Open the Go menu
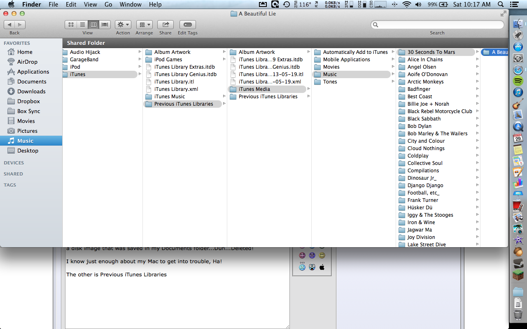This screenshot has width=527, height=329. (108, 5)
